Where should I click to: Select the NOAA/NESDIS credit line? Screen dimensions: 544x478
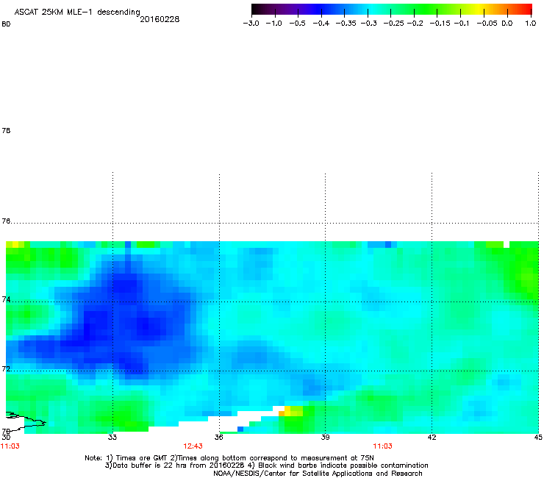coord(318,474)
